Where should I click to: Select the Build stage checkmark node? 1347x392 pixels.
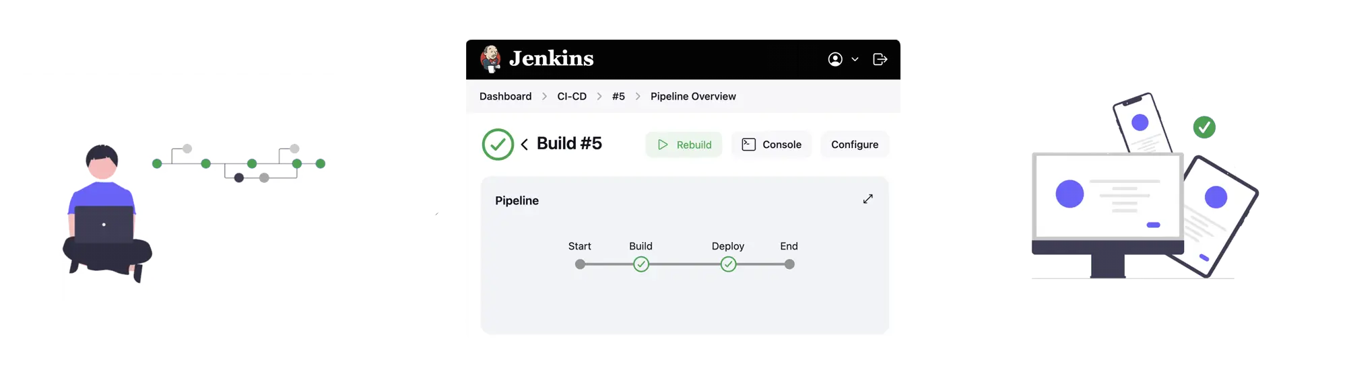(641, 264)
